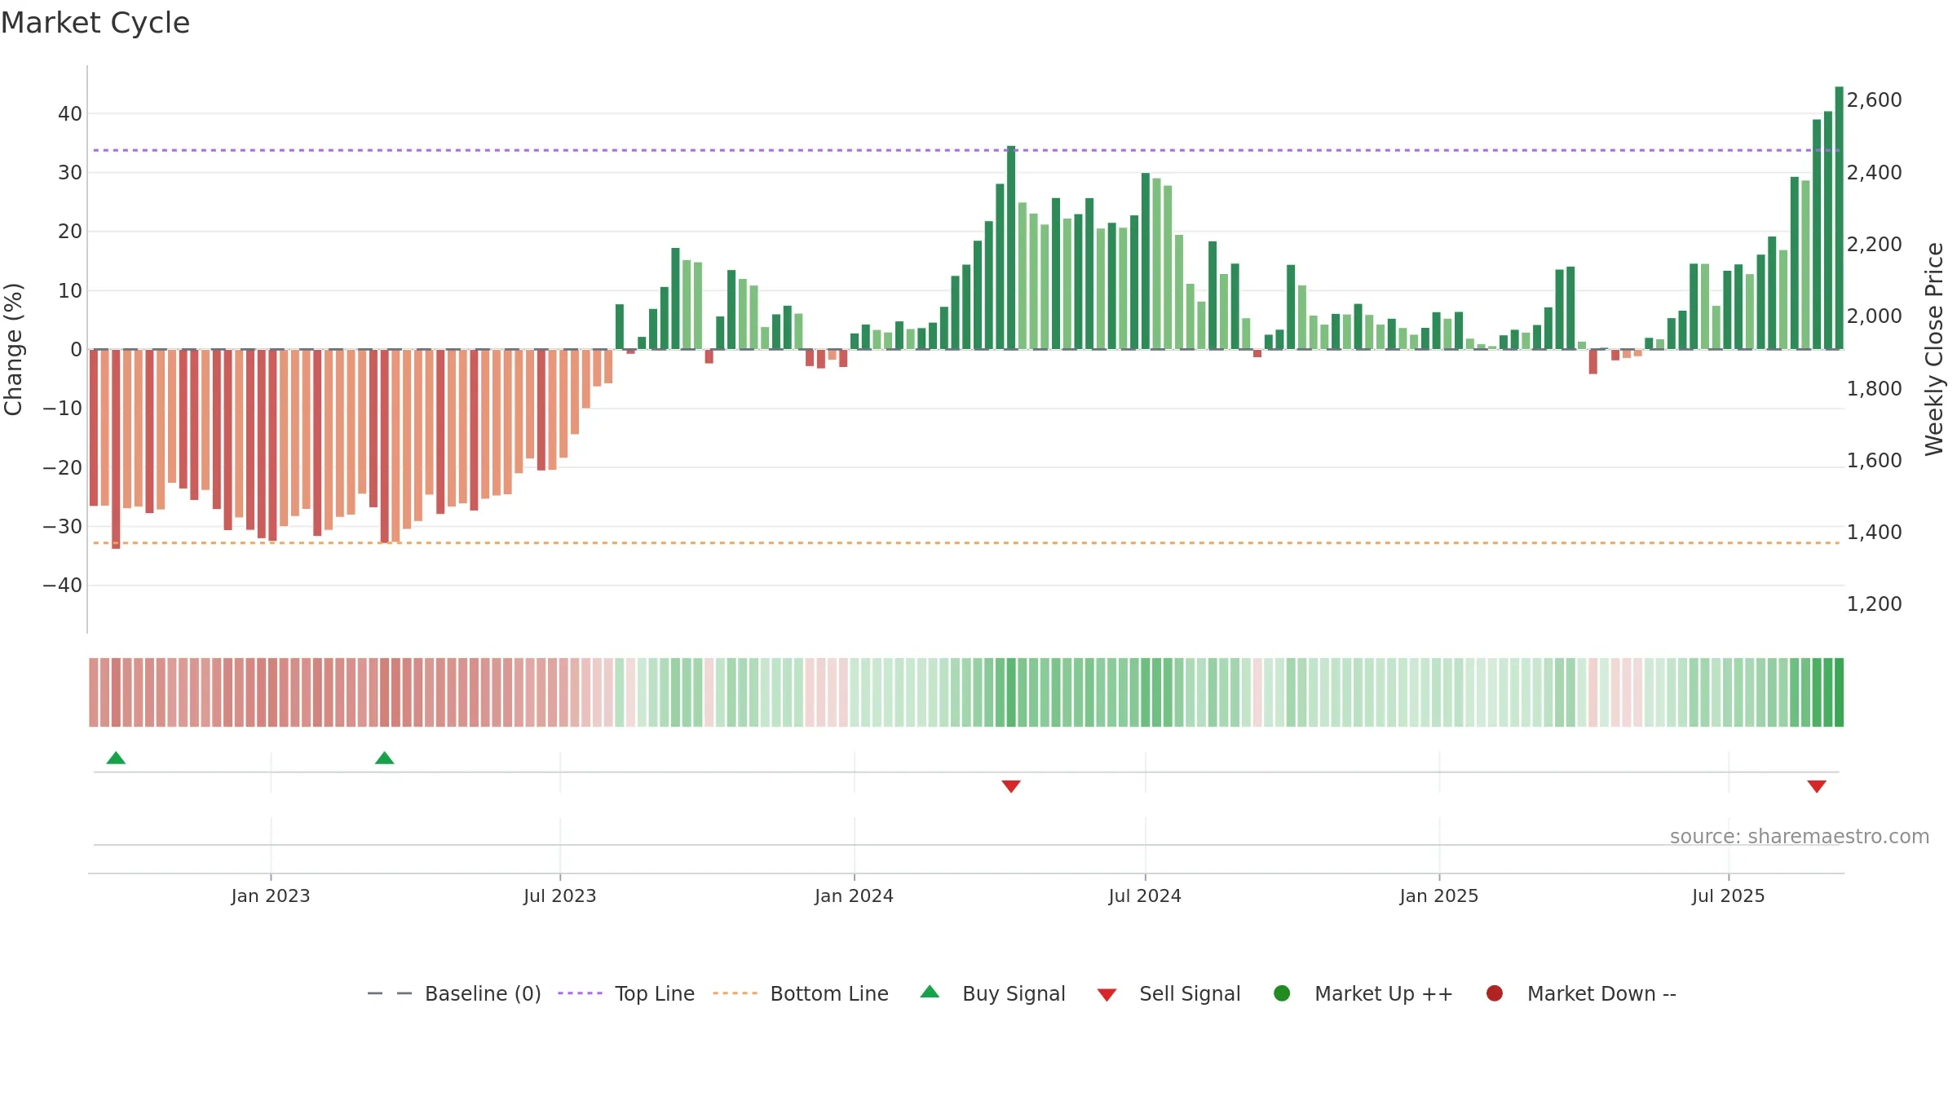The width and height of the screenshot is (1957, 1101).
Task: Click the sell signal marker near April 2024
Action: [x=1011, y=786]
